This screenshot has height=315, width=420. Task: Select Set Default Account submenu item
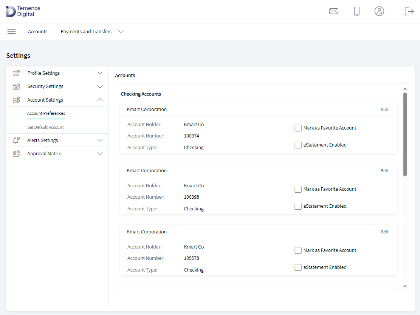pos(45,127)
